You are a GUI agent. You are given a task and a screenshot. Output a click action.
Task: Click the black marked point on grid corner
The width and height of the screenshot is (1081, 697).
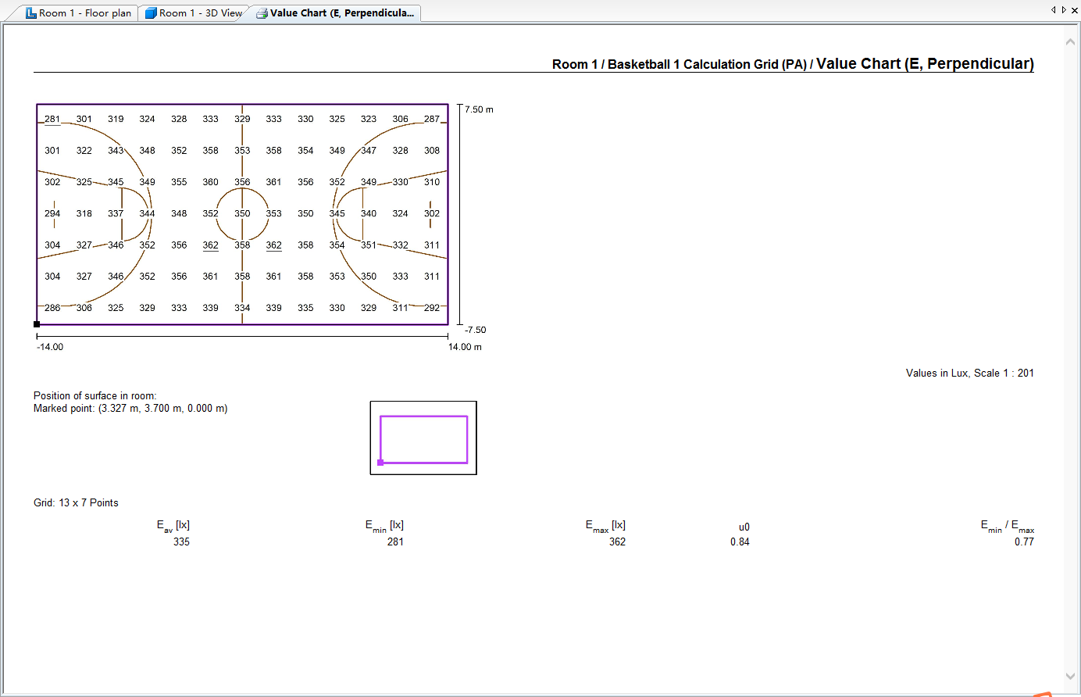coord(37,323)
